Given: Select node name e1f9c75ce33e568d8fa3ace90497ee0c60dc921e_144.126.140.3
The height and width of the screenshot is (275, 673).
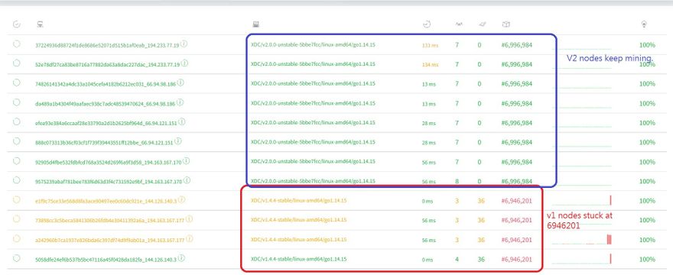Looking at the screenshot, I should [x=106, y=201].
